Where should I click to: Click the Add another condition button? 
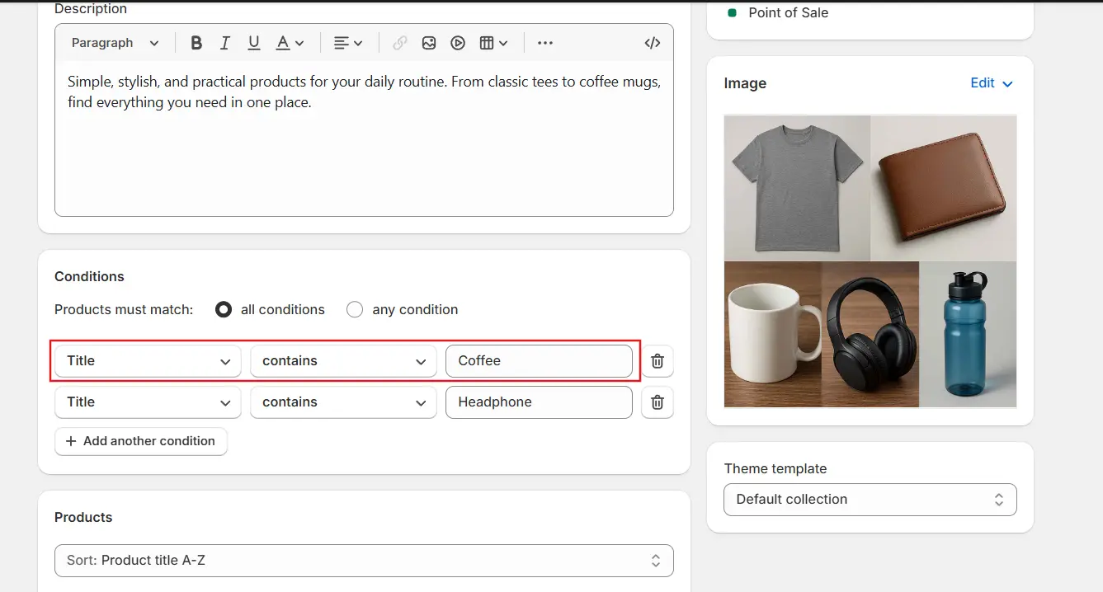pos(141,441)
